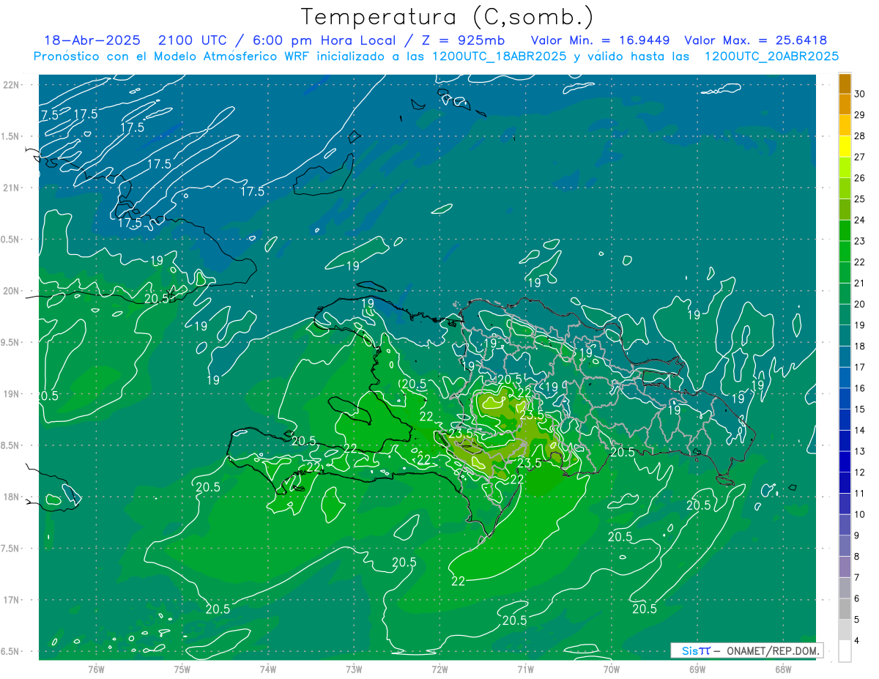The height and width of the screenshot is (679, 879).
Task: Click the "68W" longitude axis label
Action: tap(783, 669)
